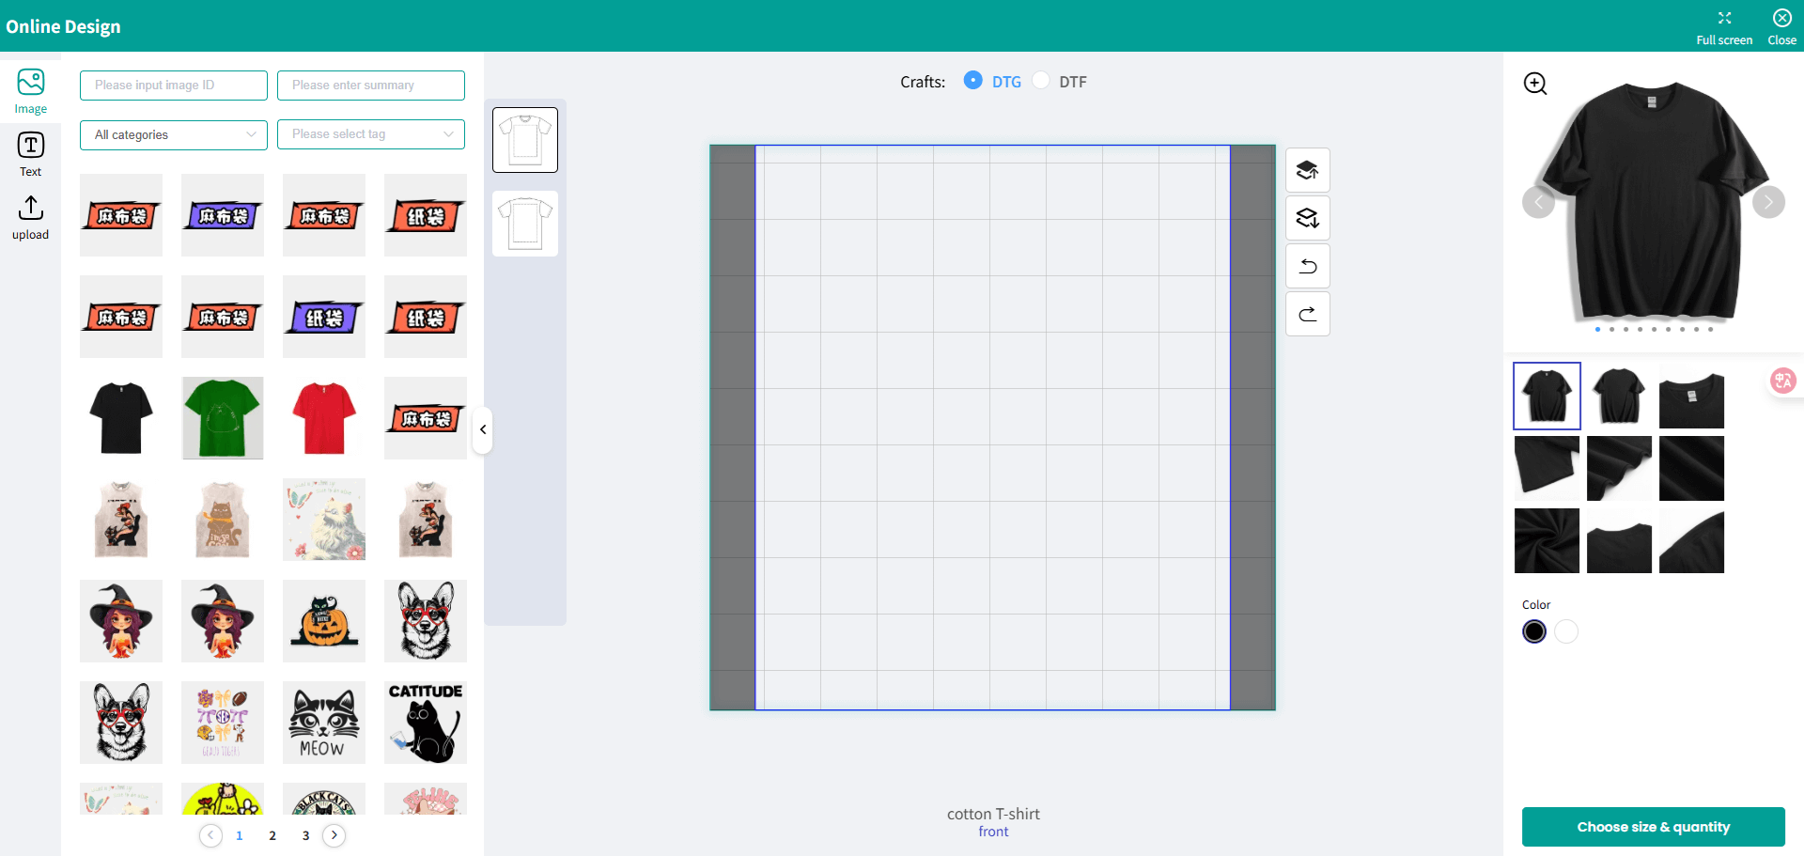Redo the design action
Viewport: 1804px width, 856px height.
coord(1307,314)
